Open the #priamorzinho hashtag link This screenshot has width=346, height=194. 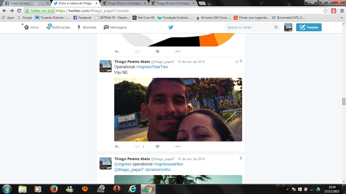157,170
